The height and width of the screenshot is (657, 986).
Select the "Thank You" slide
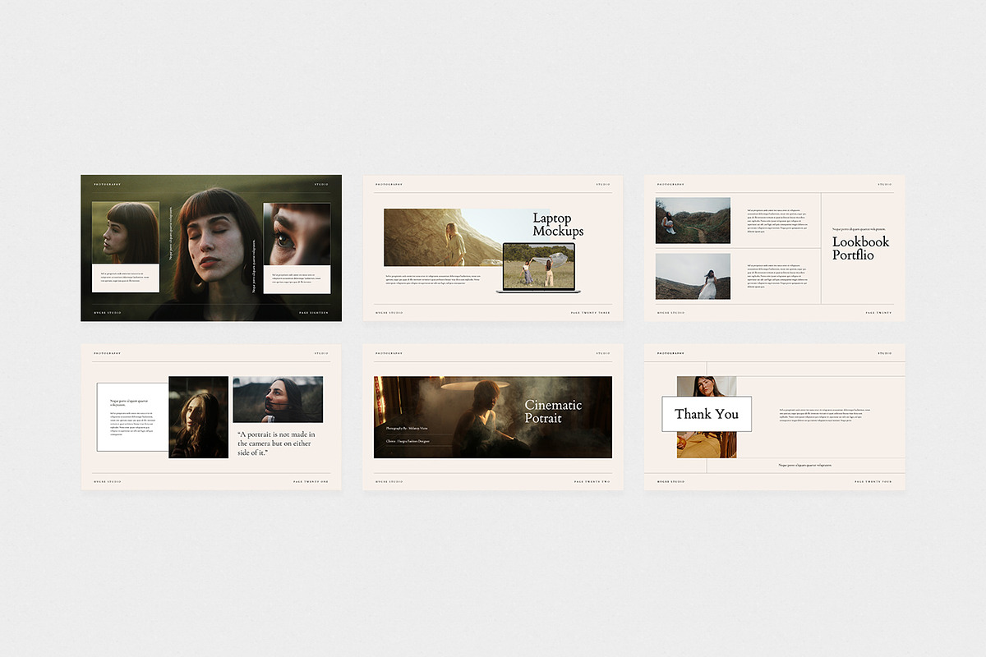pos(775,417)
